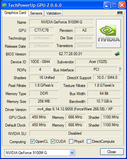Screen dimensions: 127x159
Task: Close the window with red X
Action: click(122, 5)
